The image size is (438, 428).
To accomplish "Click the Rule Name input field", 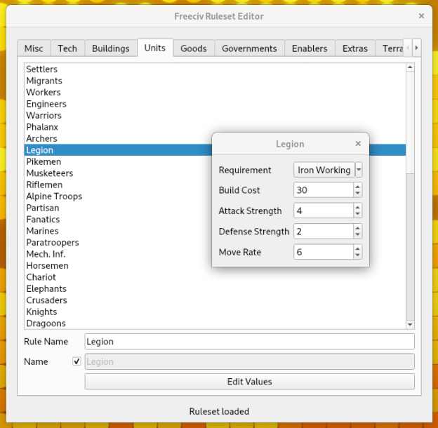I will pyautogui.click(x=249, y=342).
